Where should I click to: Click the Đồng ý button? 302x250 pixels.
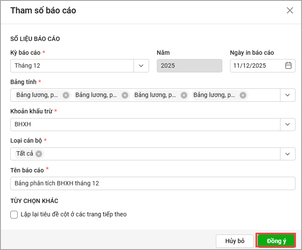[x=276, y=241]
